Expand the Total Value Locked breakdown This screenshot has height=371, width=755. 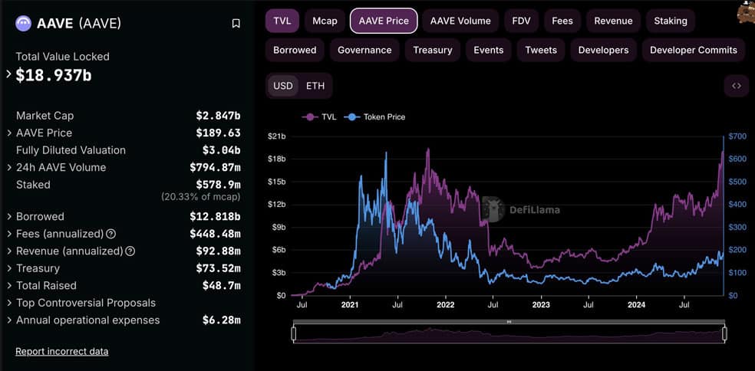[x=8, y=74]
